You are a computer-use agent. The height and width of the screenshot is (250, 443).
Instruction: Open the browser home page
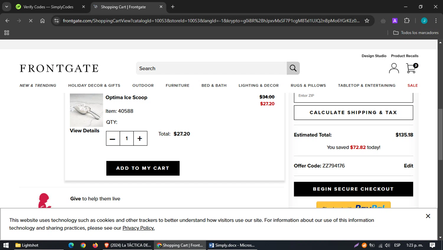click(x=43, y=21)
